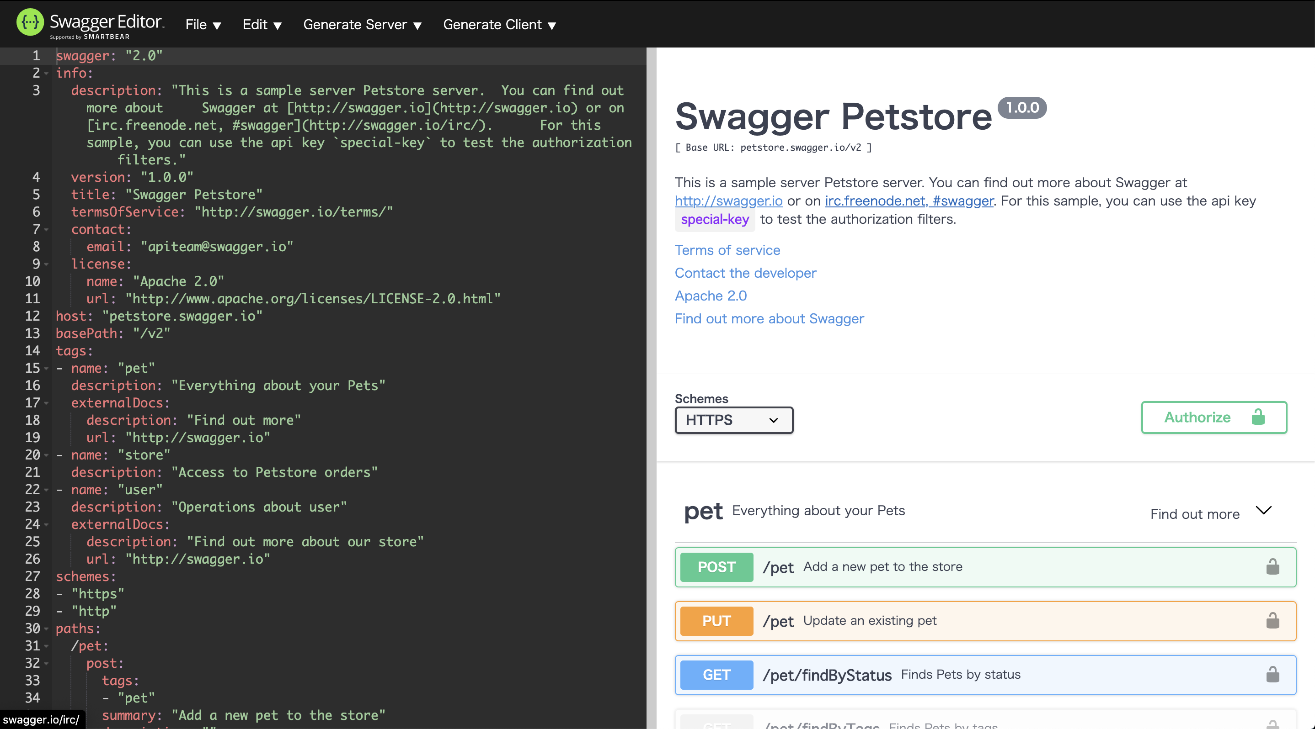
Task: Fold the contact block at line 7
Action: pos(47,229)
